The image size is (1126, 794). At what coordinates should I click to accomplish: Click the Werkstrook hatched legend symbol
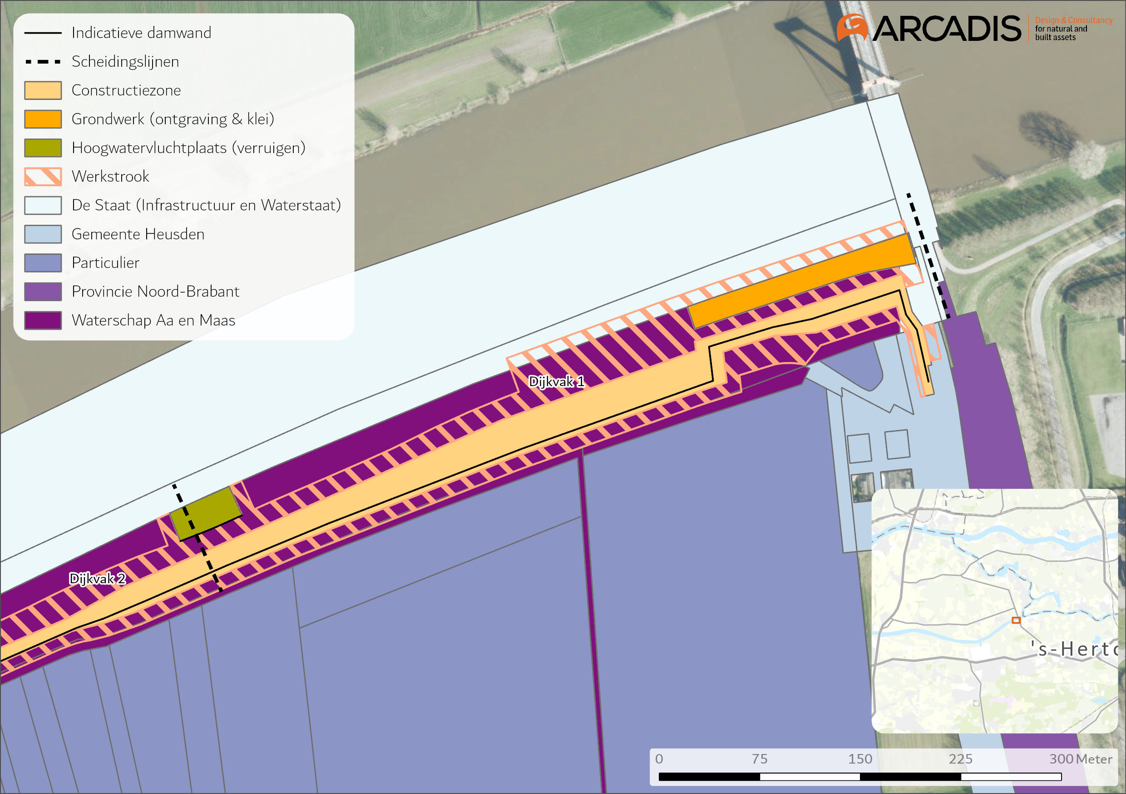tap(43, 177)
